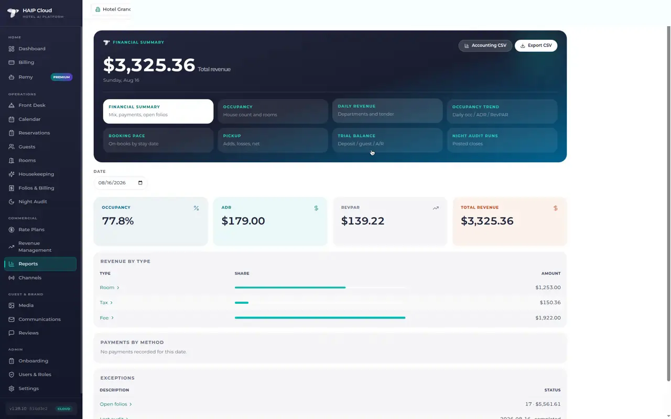
Task: Open the Open folios exception link
Action: 116,404
